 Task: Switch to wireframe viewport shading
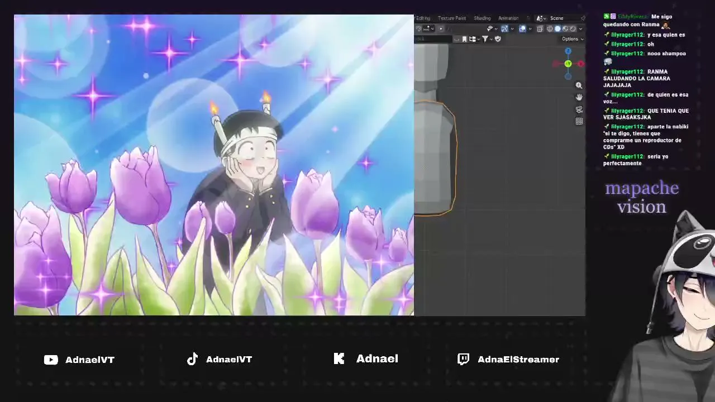(550, 28)
